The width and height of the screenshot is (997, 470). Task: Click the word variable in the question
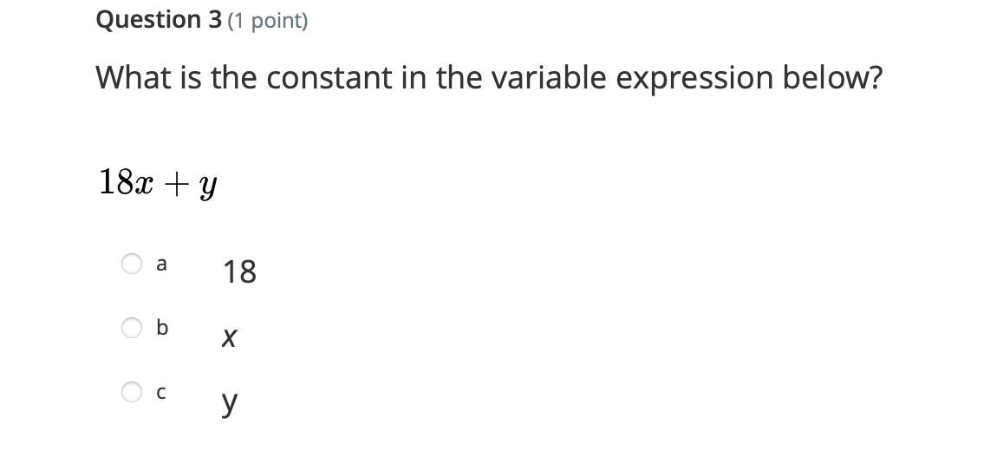550,78
